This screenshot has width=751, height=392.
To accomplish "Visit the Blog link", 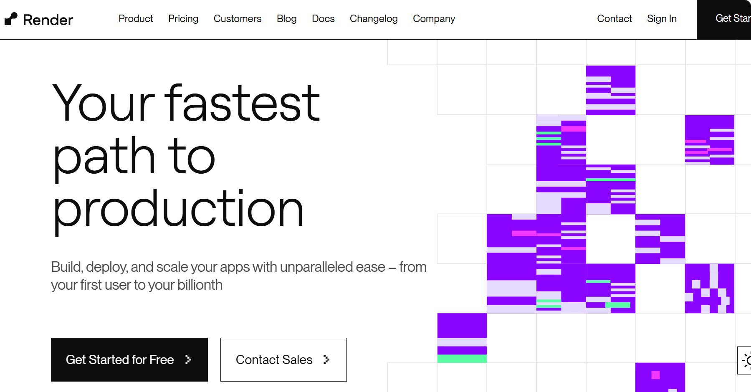I will click(286, 19).
